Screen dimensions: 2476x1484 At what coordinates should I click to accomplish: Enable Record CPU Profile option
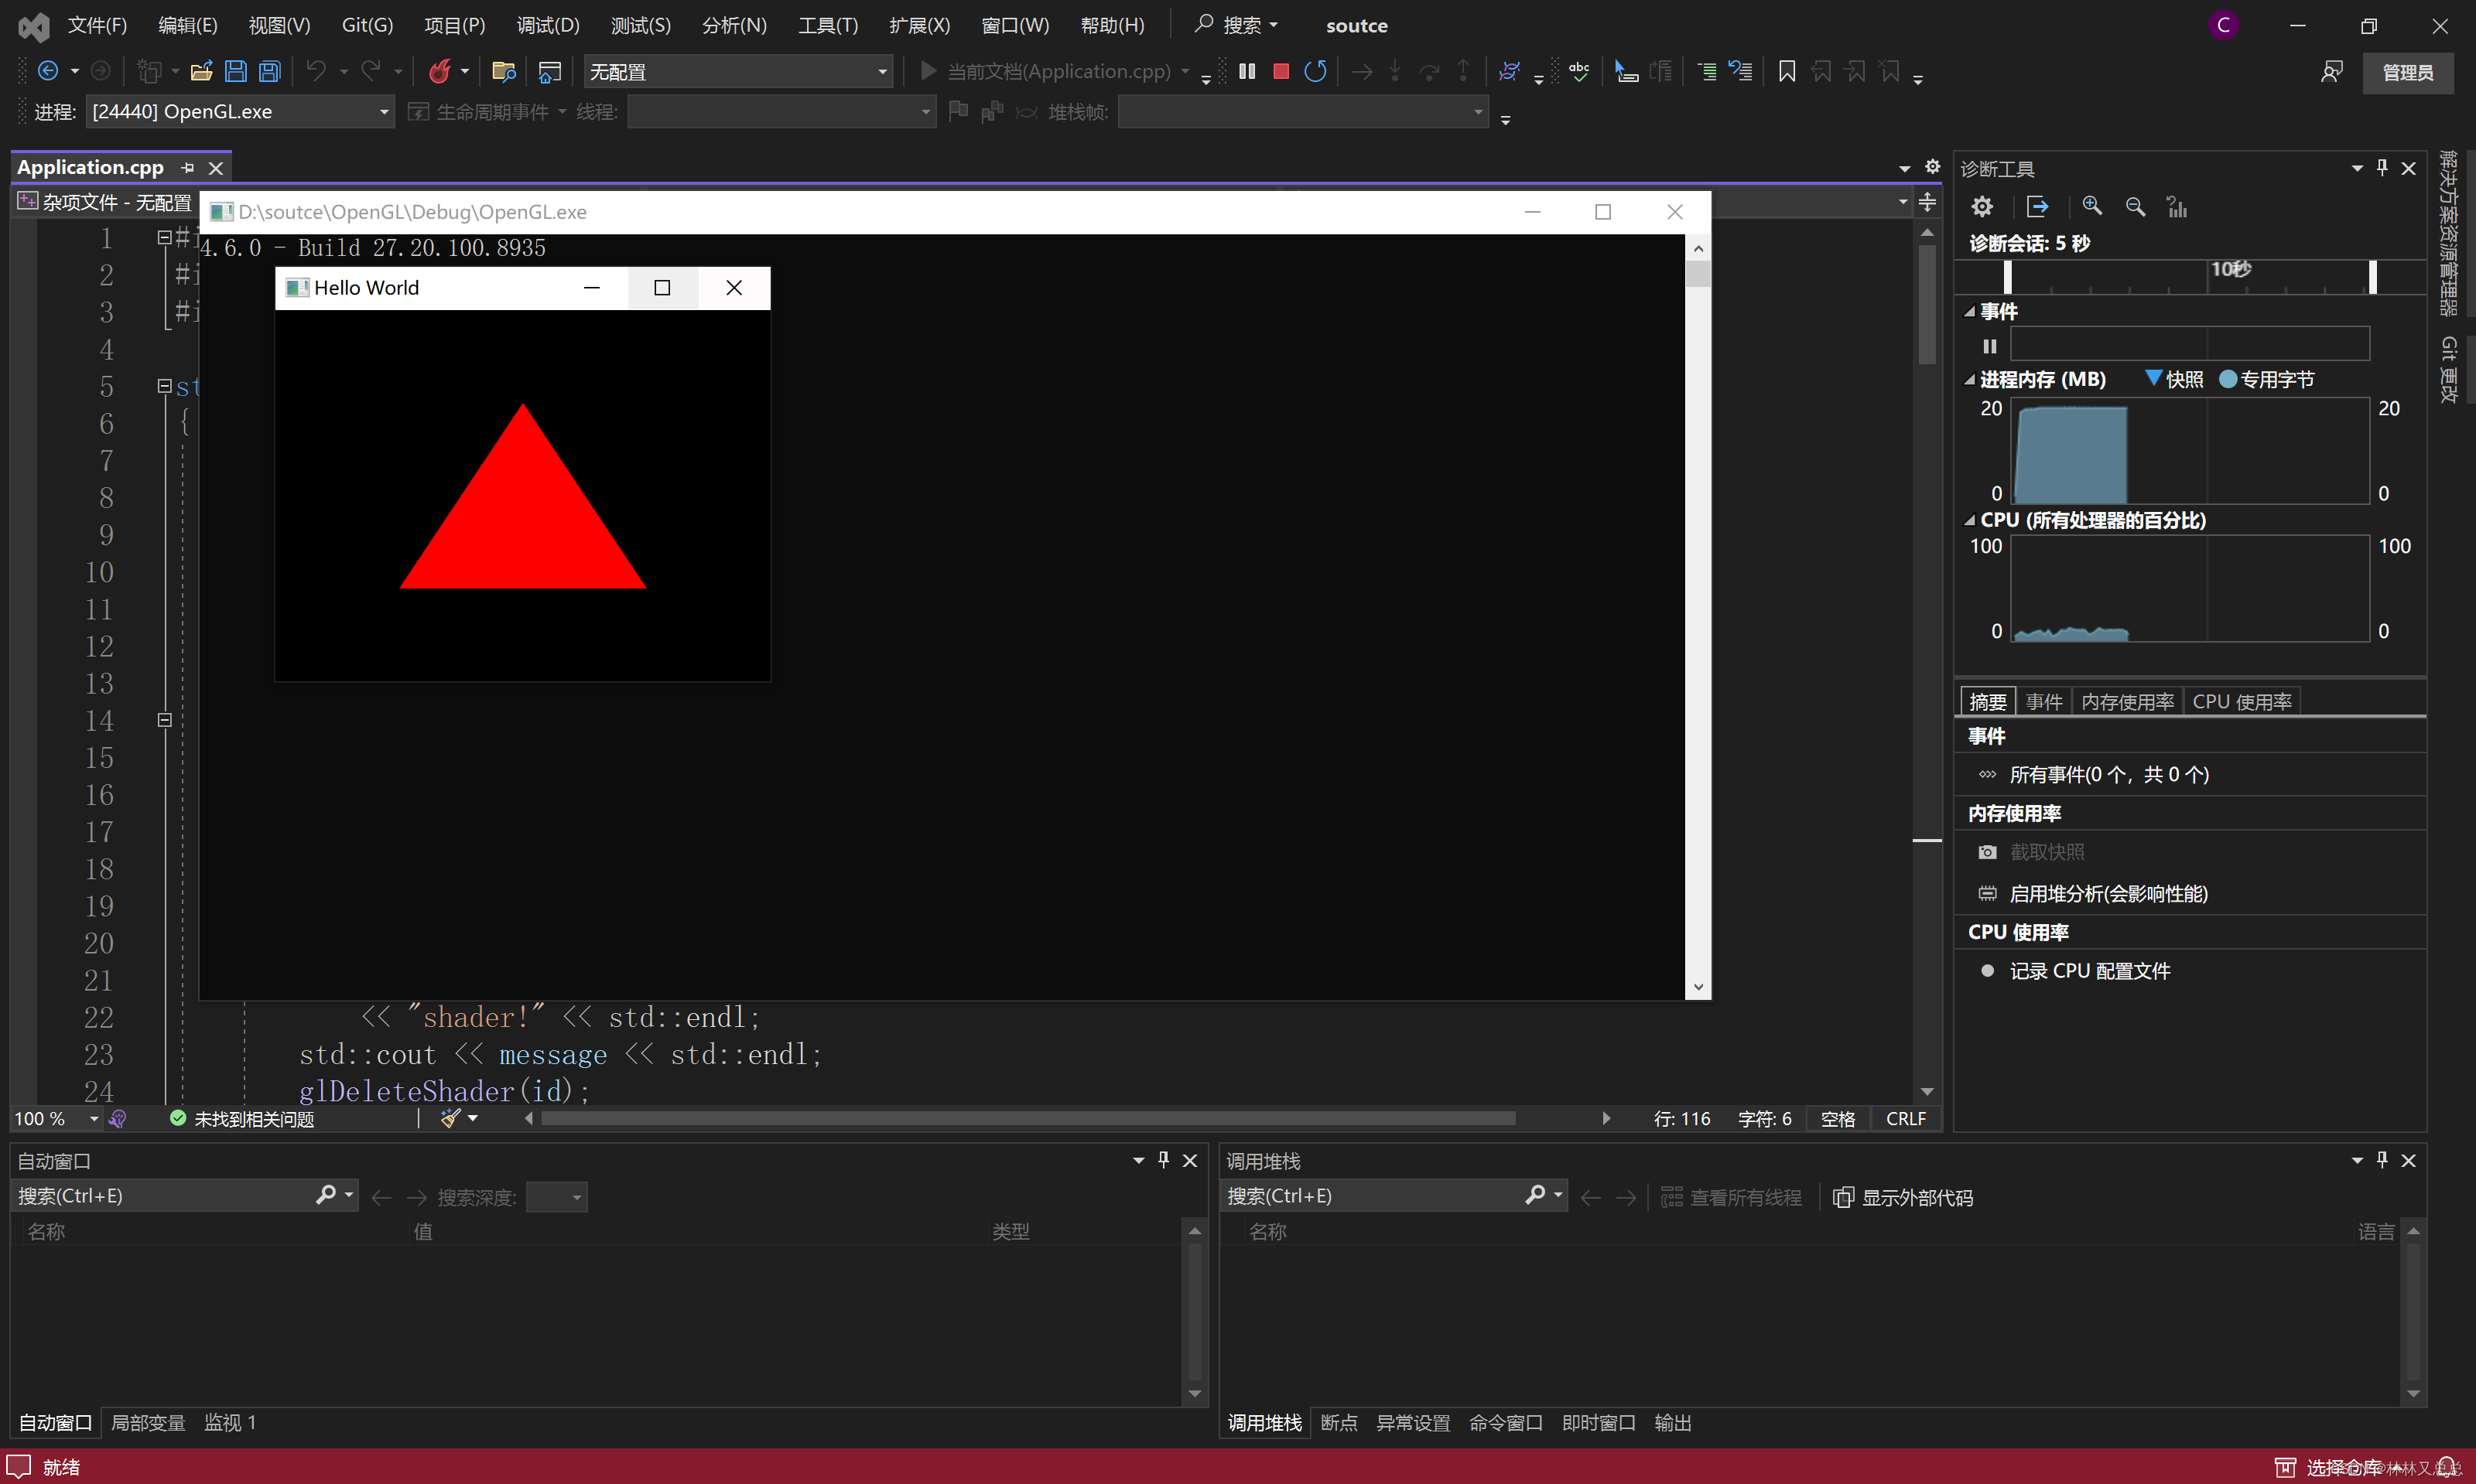click(x=2089, y=971)
